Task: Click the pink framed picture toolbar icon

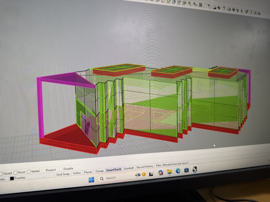Action: pos(200,5)
